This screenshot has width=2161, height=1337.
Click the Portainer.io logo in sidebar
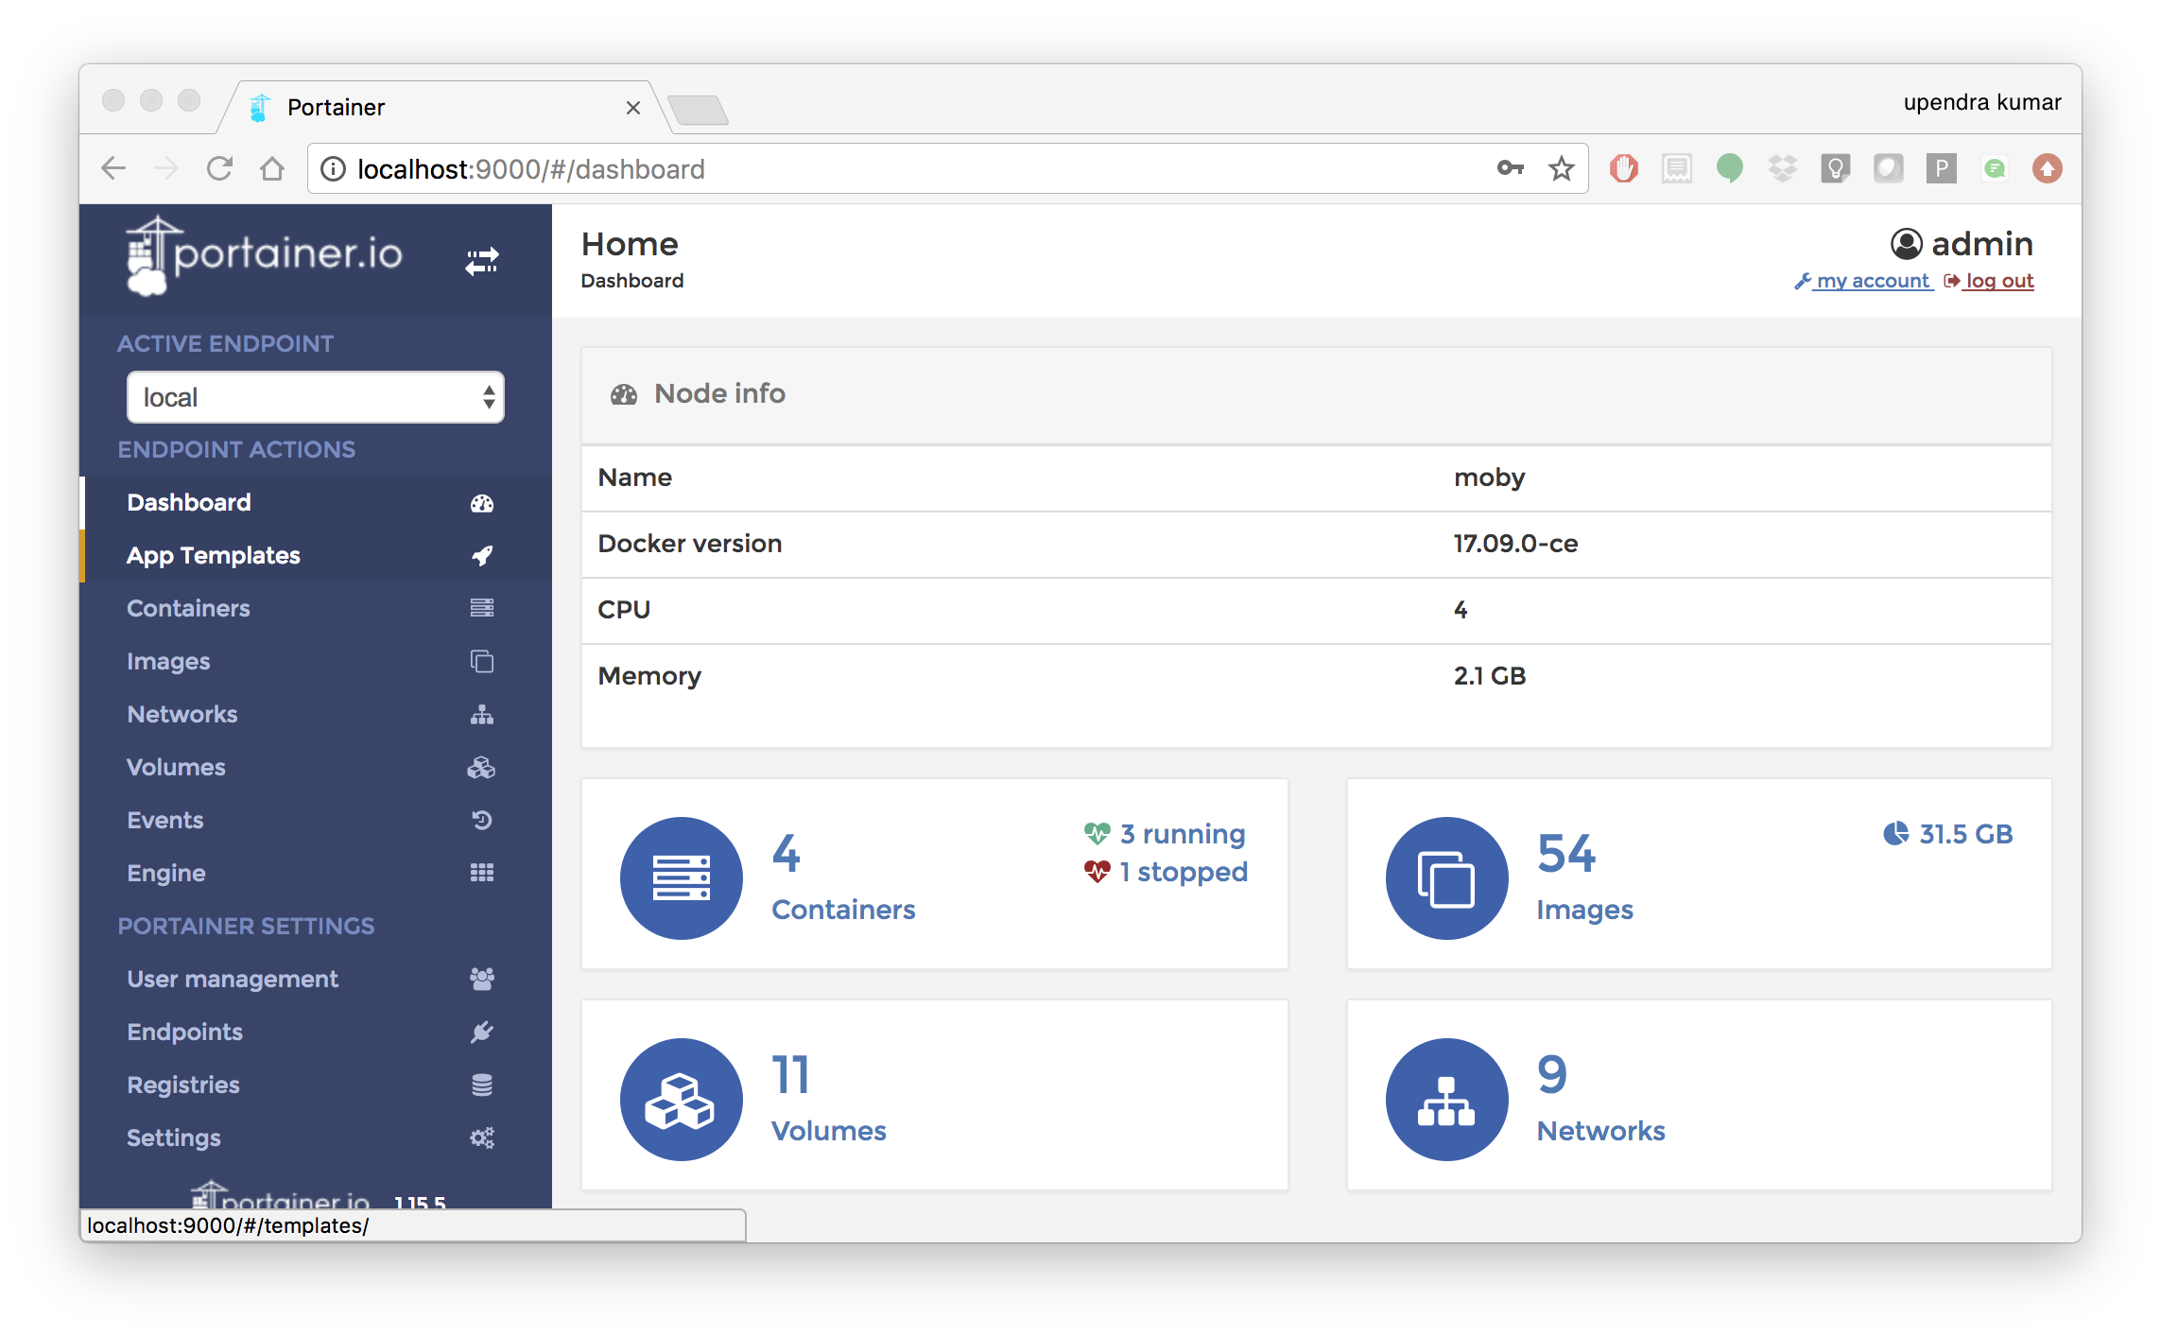coord(265,255)
